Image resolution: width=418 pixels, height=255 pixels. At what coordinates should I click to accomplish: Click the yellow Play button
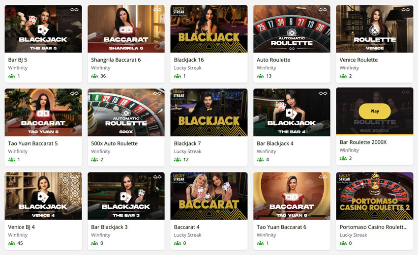(375, 111)
